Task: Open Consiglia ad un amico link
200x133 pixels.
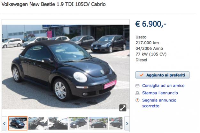Action: 163,86
